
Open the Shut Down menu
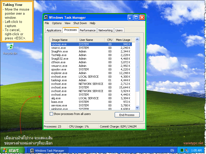point(80,23)
